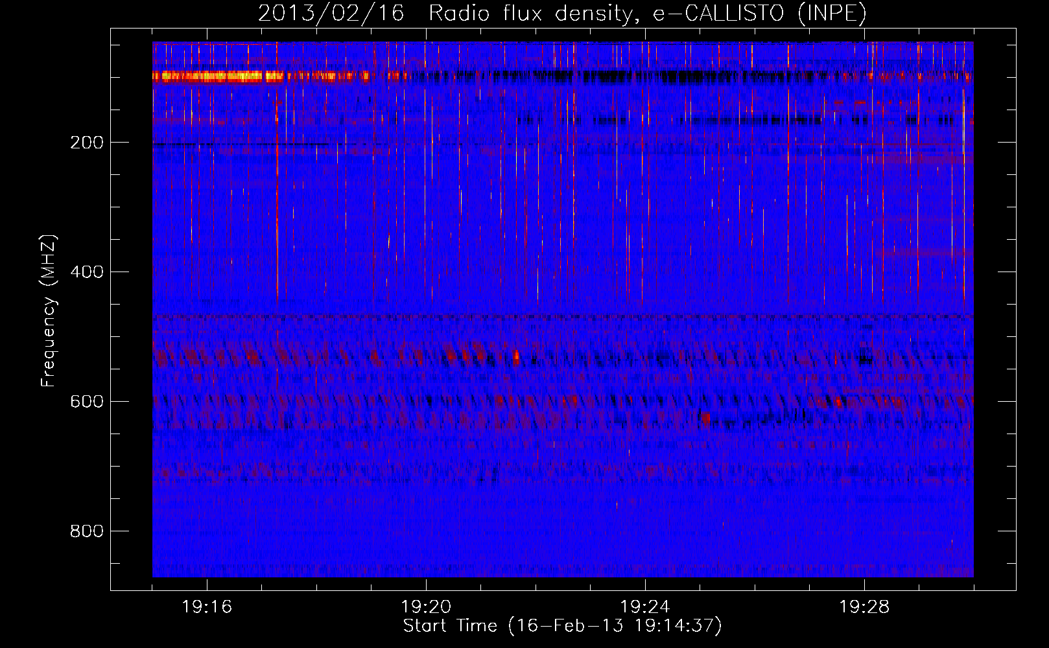Click the '19:16' time tick label
1049x648 pixels.
(x=207, y=607)
